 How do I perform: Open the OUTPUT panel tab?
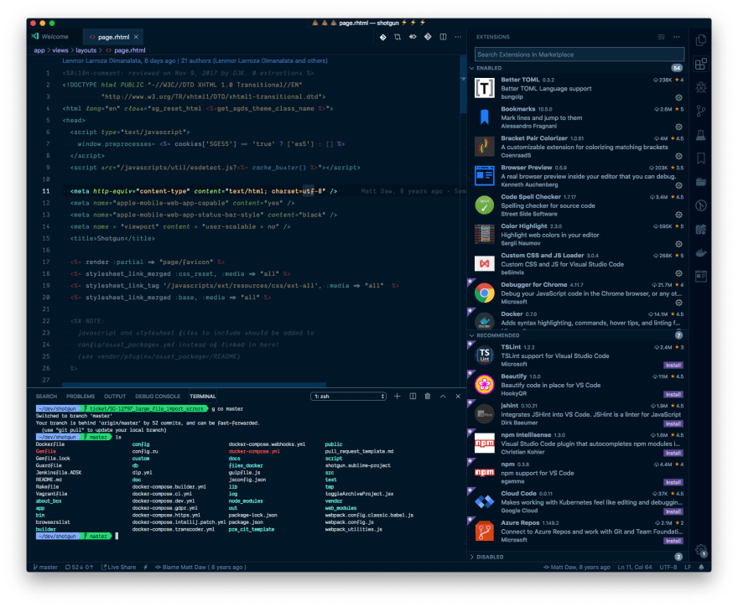click(115, 397)
